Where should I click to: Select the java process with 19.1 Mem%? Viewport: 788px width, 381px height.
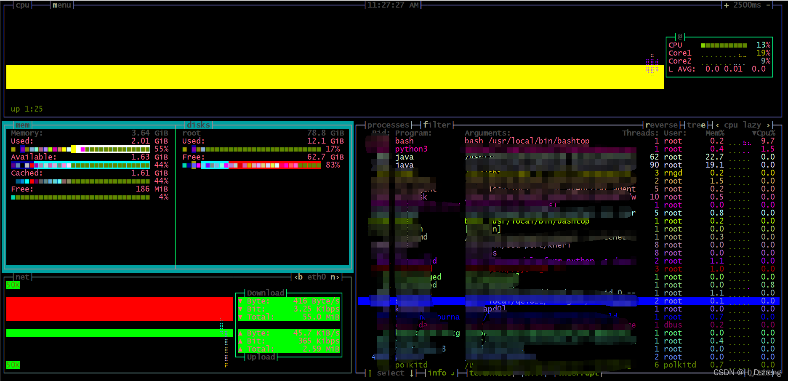pyautogui.click(x=569, y=165)
